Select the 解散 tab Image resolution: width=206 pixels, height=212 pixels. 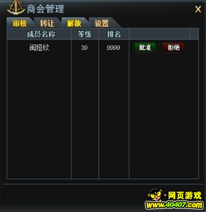[x=74, y=23]
